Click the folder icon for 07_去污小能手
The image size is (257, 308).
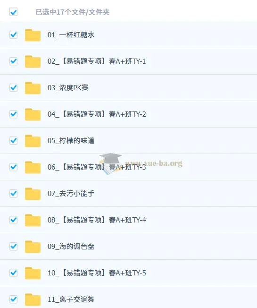click(x=33, y=194)
